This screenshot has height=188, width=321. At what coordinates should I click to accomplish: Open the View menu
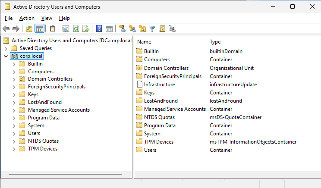47,18
